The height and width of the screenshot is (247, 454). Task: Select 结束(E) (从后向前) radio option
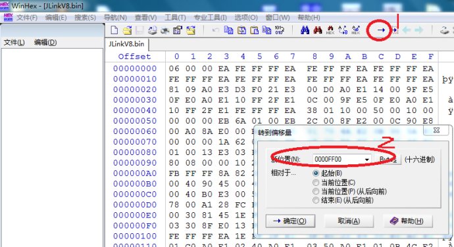pyautogui.click(x=316, y=200)
